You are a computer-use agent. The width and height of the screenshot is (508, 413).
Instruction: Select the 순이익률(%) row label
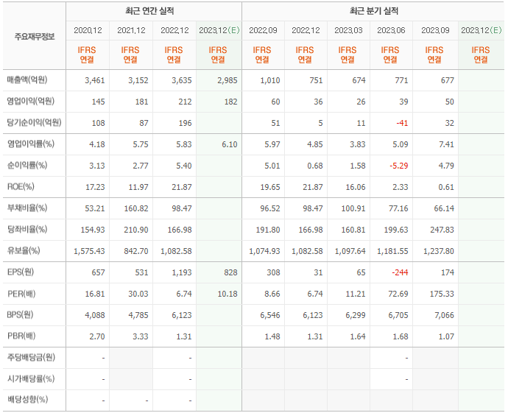tap(27, 165)
